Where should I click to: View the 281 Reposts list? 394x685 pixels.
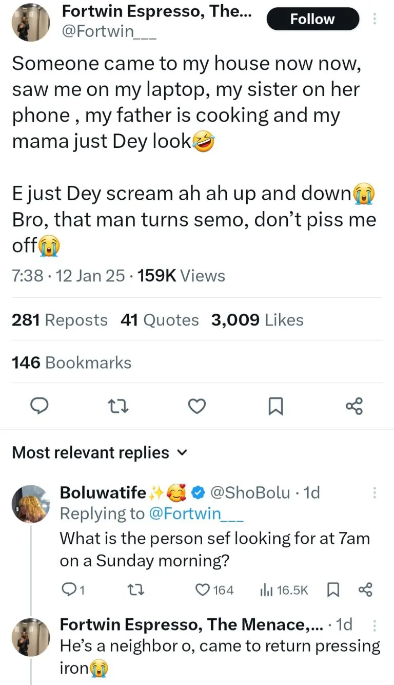[60, 320]
